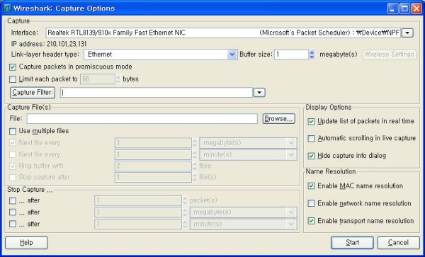Open Stop Capture megabyte(s) unit dropdown
Image resolution: width=425 pixels, height=257 pixels.
[x=244, y=212]
